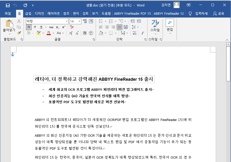Image resolution: width=231 pixels, height=162 pixels.
Task: Toggle italic 가 formatting
Action: 35,27
